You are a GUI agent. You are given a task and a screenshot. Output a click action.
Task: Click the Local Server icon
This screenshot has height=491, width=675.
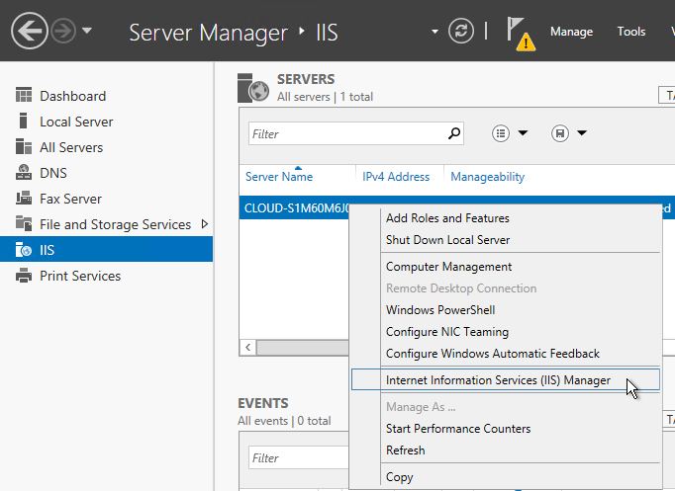[24, 121]
